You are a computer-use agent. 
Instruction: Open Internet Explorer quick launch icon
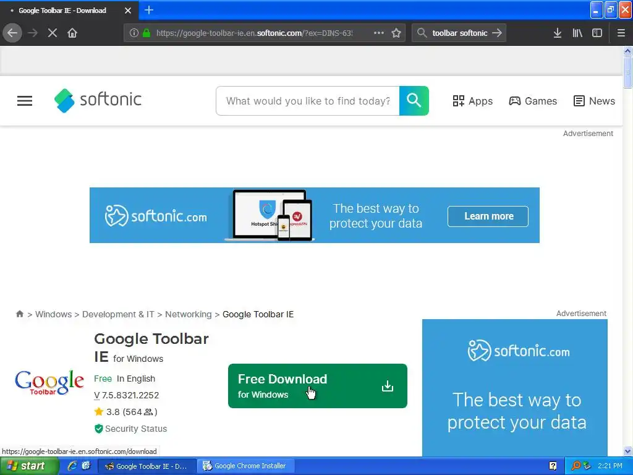(x=72, y=466)
